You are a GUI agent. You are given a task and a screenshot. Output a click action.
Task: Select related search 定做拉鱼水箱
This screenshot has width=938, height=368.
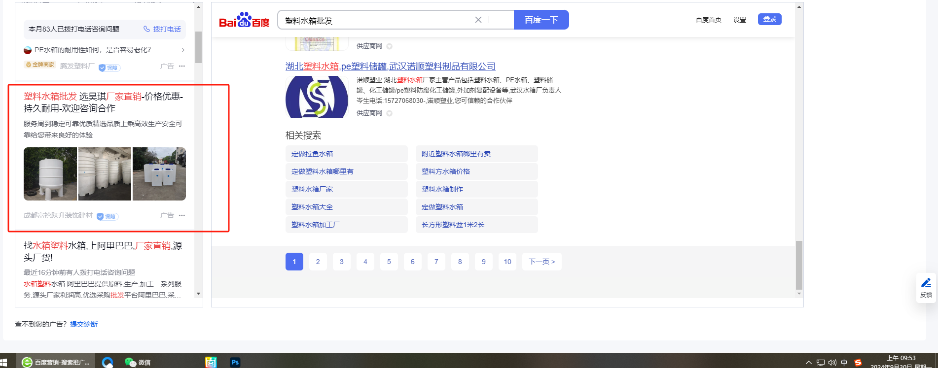[346, 154]
